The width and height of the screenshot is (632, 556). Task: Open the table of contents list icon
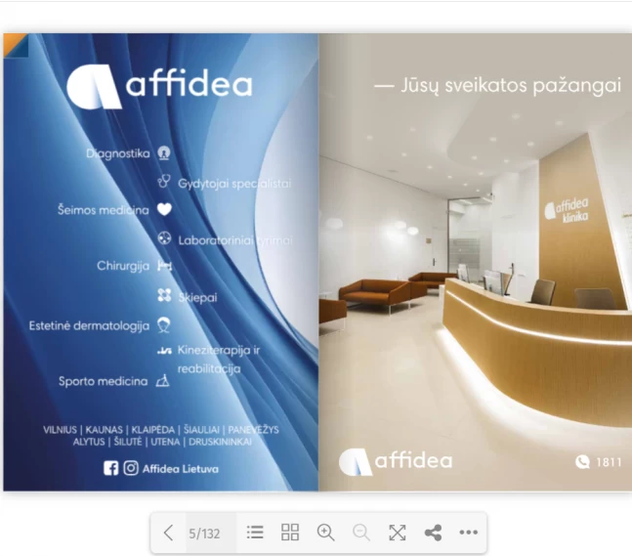point(255,533)
